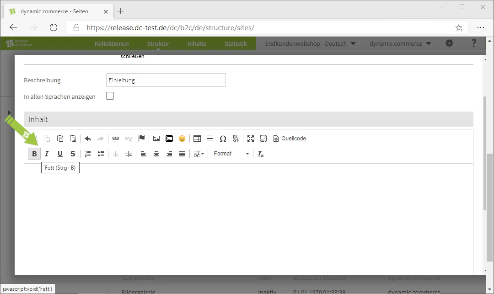Image resolution: width=494 pixels, height=294 pixels.
Task: Open help via the question mark
Action: pyautogui.click(x=473, y=43)
